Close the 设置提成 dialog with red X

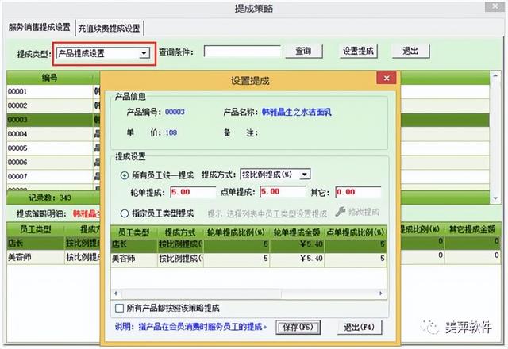(386, 79)
